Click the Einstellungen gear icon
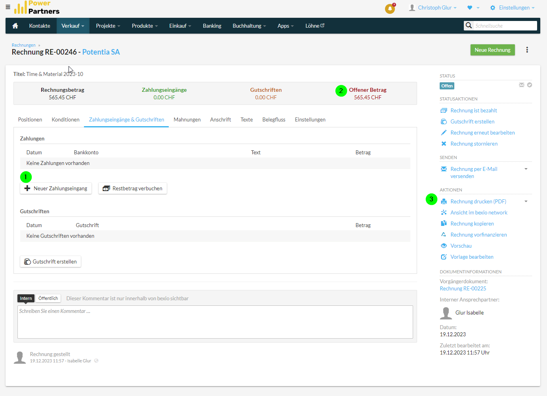 [x=493, y=8]
